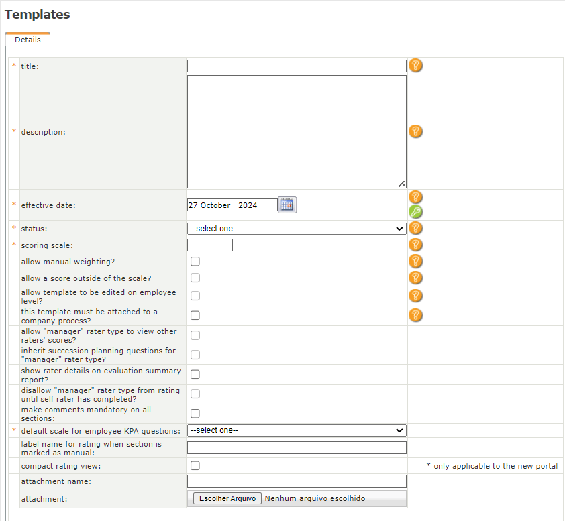Click the help icon beside status dropdown
Screen dimensions: 565x521
pyautogui.click(x=416, y=229)
